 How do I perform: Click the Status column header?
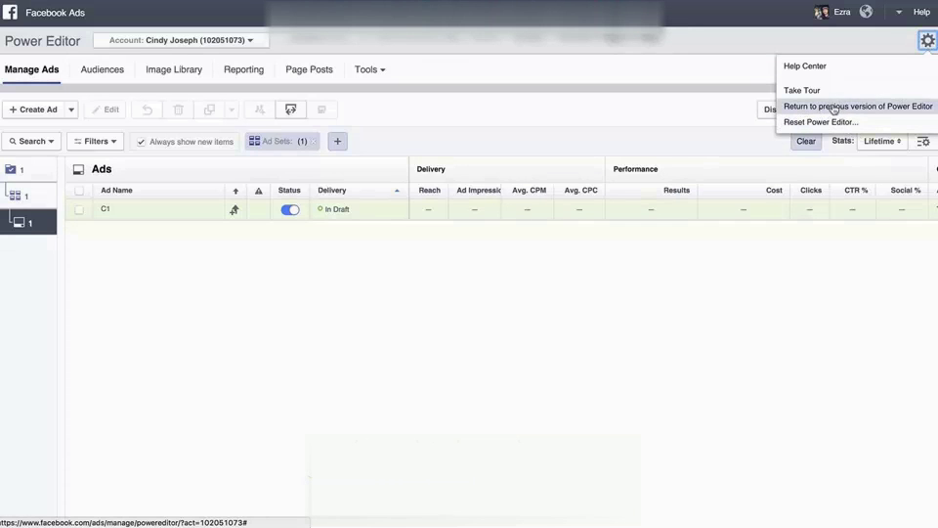289,191
